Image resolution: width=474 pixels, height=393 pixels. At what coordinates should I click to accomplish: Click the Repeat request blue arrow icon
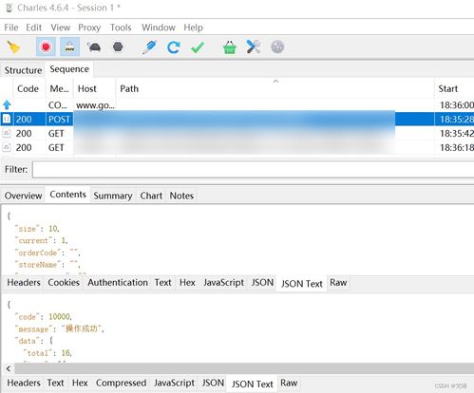coord(174,47)
